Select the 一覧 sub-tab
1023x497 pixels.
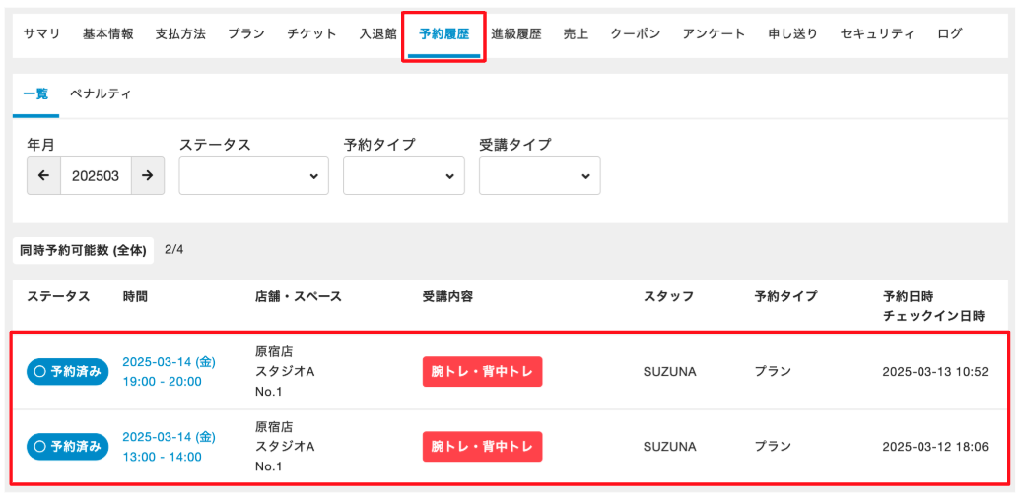(35, 94)
